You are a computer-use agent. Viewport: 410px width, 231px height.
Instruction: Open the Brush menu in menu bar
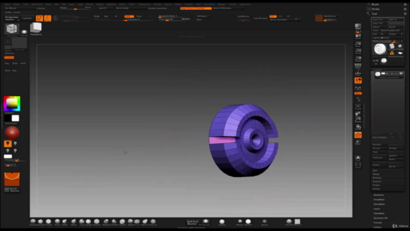click(x=17, y=4)
